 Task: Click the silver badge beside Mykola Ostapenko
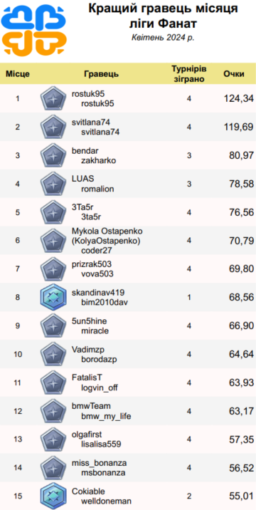pos(53,241)
